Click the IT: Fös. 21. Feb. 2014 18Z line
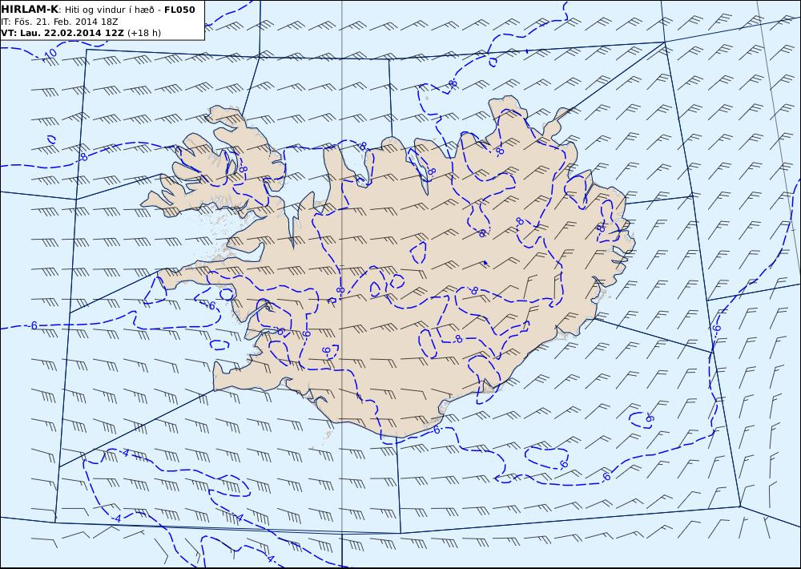 click(60, 22)
